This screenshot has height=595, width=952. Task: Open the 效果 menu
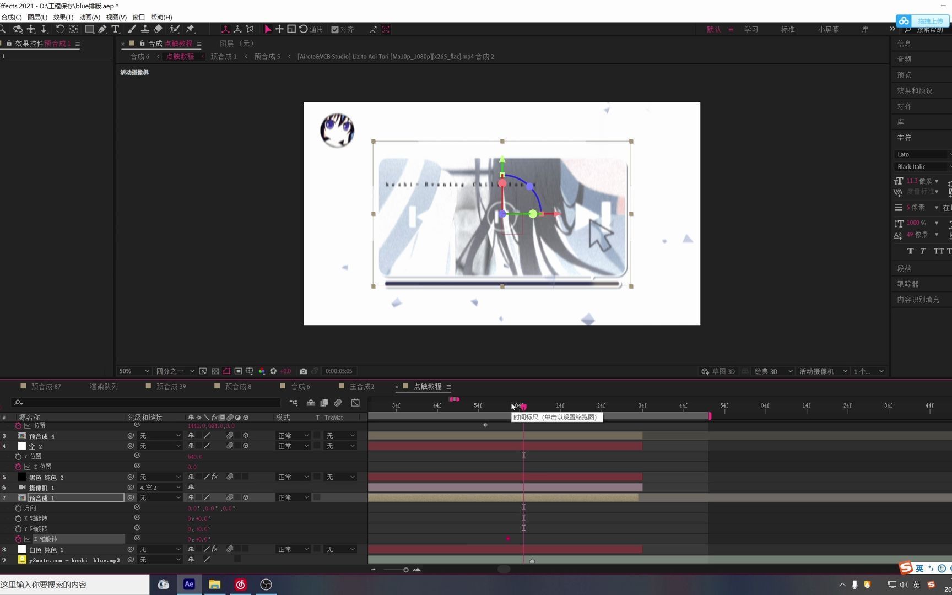(x=62, y=17)
